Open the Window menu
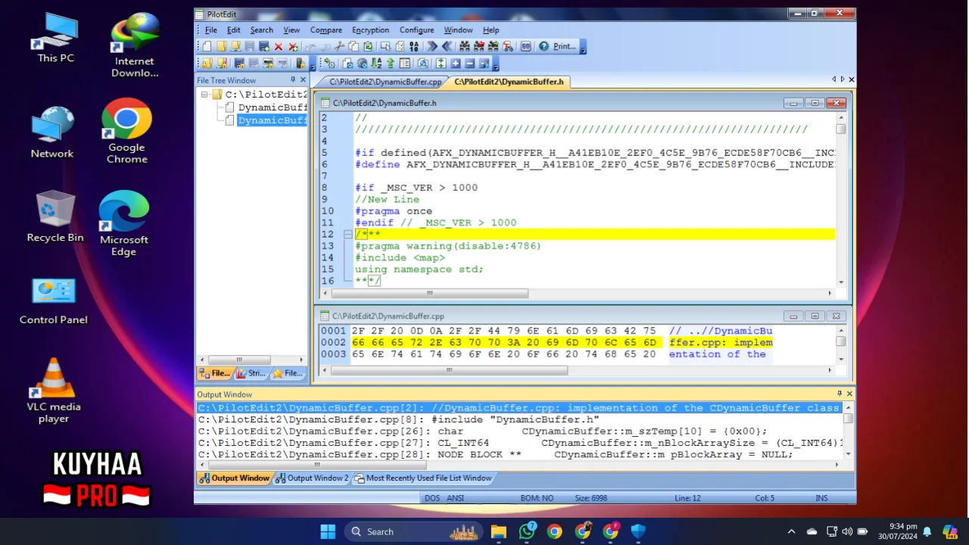969x545 pixels. (x=458, y=30)
